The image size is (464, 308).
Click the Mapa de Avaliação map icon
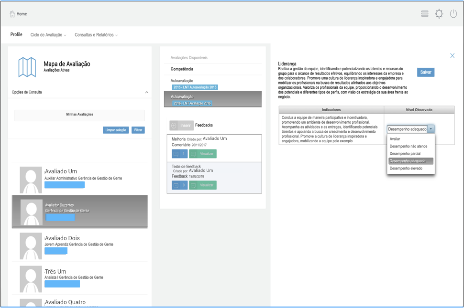(27, 67)
